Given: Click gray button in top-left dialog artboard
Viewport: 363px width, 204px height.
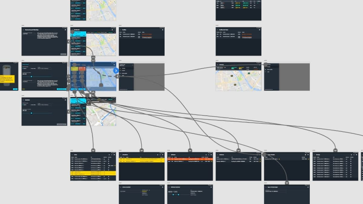Looking at the screenshot, I should pyautogui.click(x=63, y=54).
